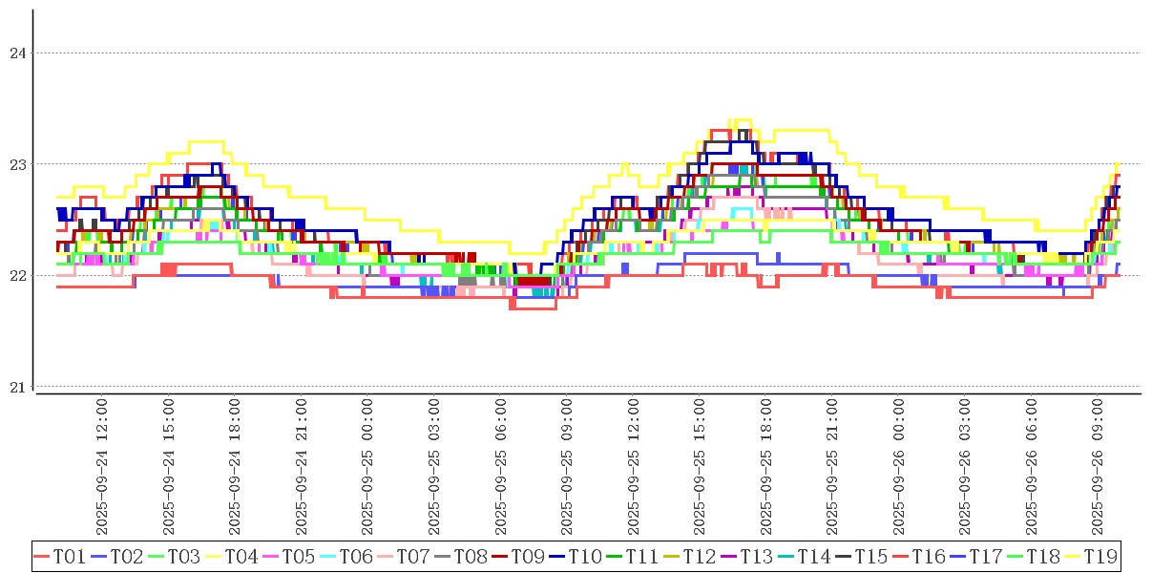Viewport: 1152px width, 573px height.
Task: Click the T19 legend entry
Action: point(1100,556)
